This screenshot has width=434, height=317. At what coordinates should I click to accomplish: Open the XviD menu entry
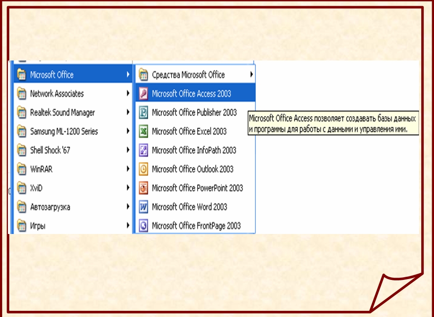[73, 188]
